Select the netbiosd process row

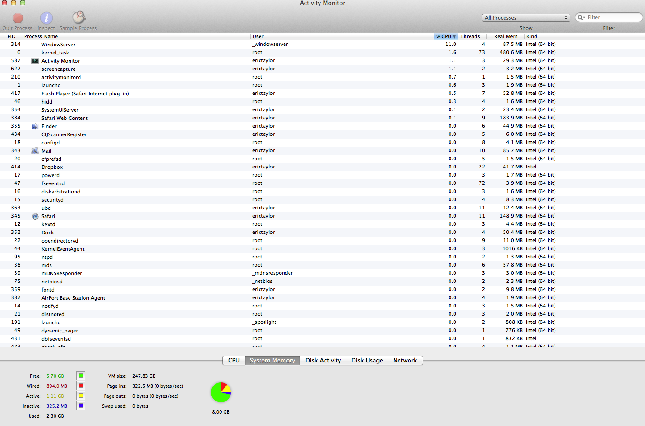[x=322, y=282]
